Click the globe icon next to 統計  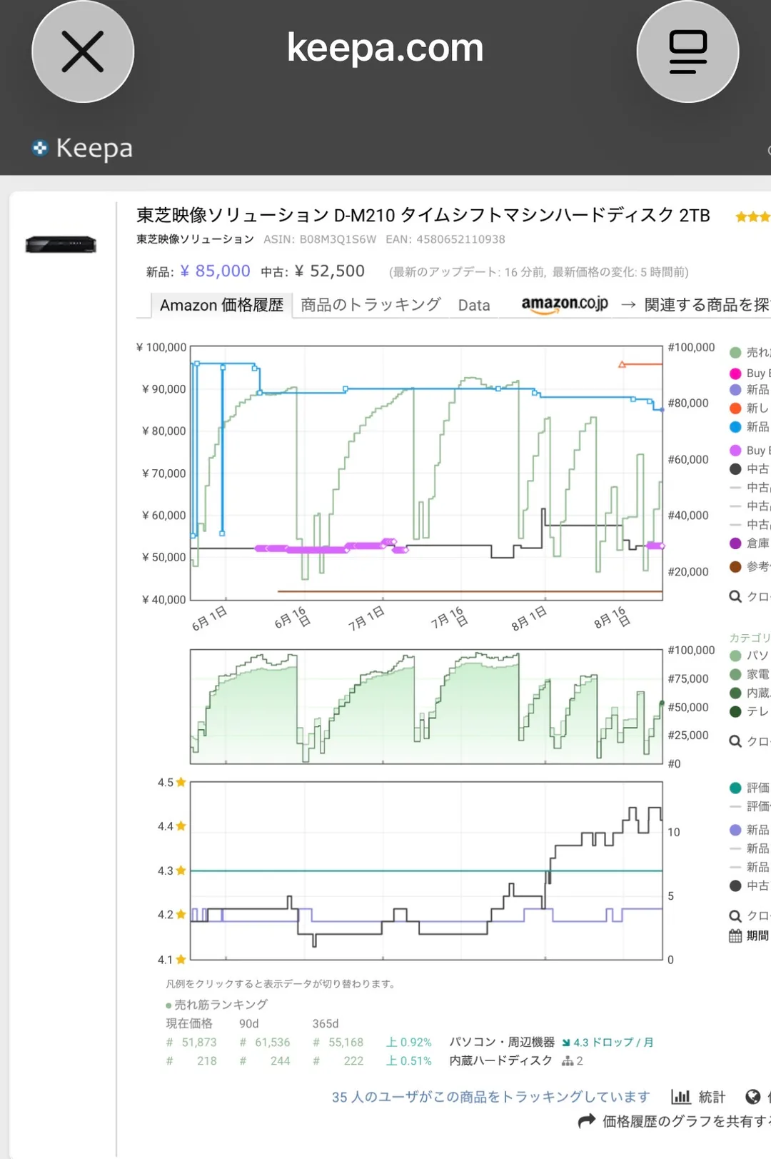coord(752,1096)
